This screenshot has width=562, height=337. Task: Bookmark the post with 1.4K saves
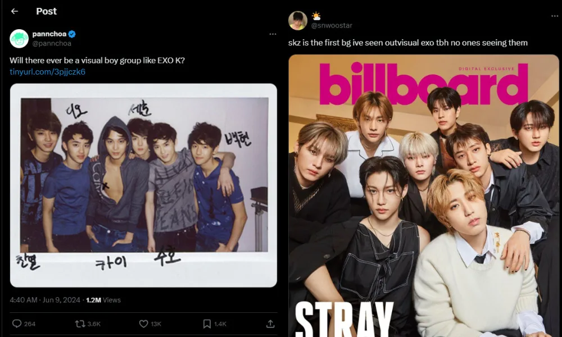215,324
